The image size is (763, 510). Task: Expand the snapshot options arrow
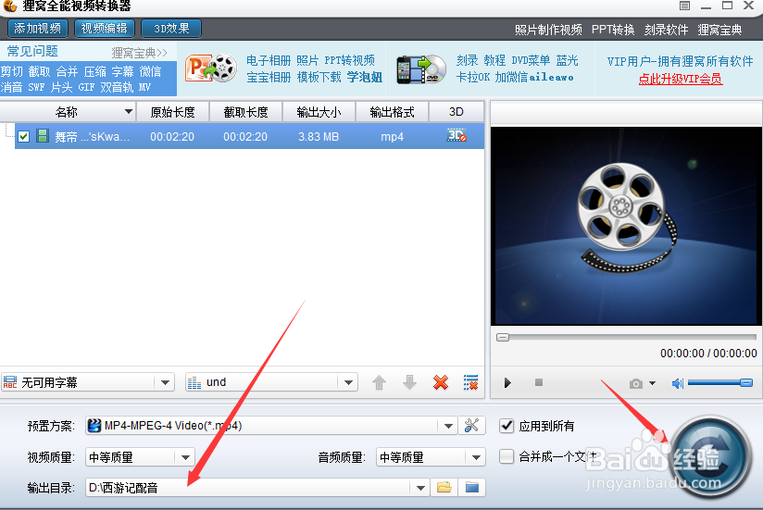(x=653, y=383)
